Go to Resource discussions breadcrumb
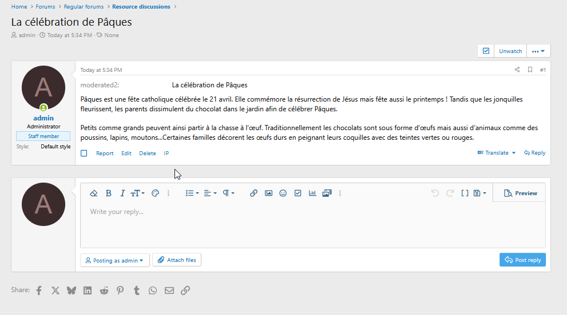 (141, 6)
